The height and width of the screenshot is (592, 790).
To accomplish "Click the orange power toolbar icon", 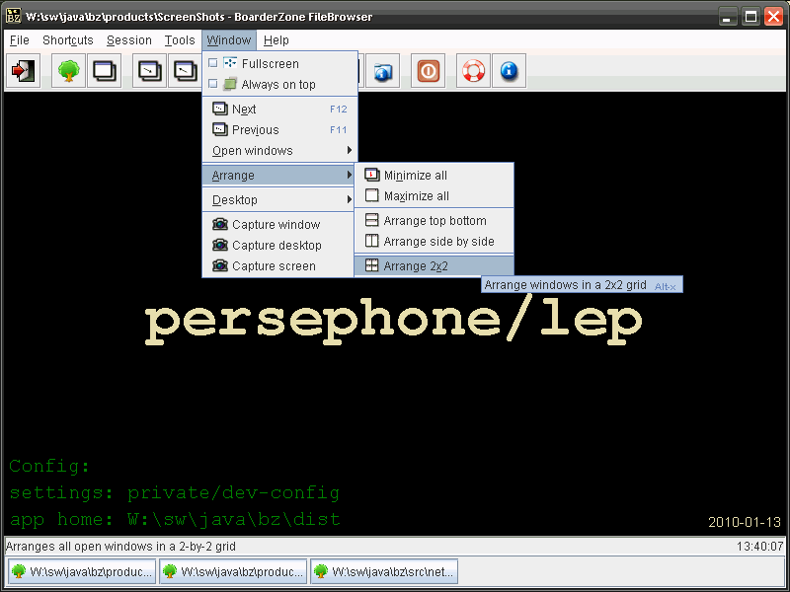I will click(428, 71).
